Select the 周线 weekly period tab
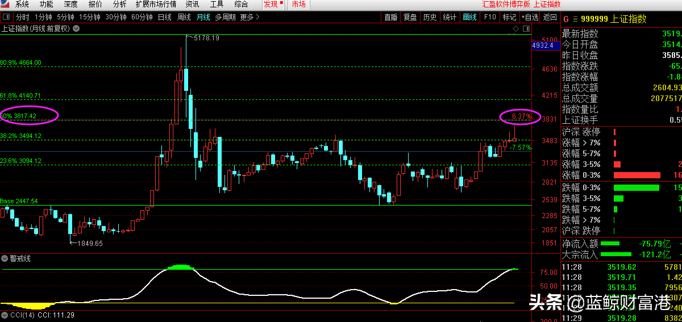Image resolution: width=682 pixels, height=322 pixels. 184,17
